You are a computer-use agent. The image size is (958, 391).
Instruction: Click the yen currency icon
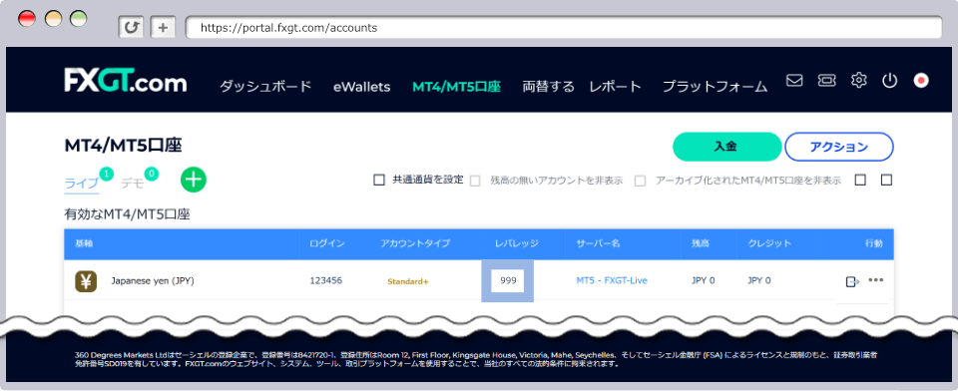tap(86, 281)
